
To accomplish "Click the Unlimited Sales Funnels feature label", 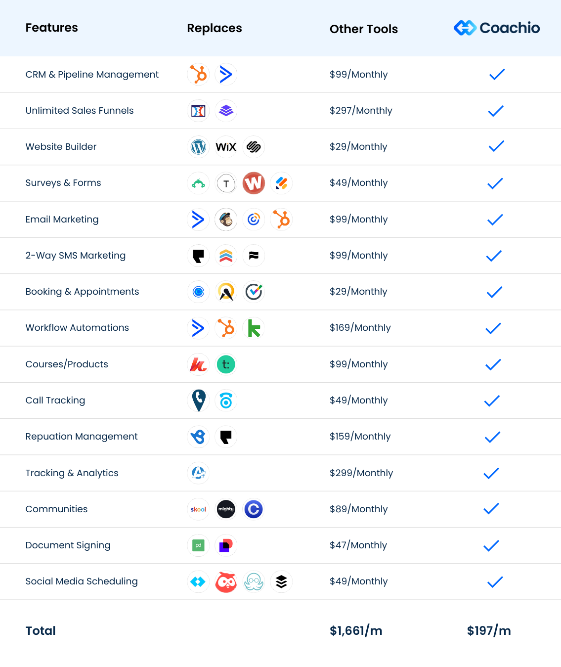I will pos(80,111).
